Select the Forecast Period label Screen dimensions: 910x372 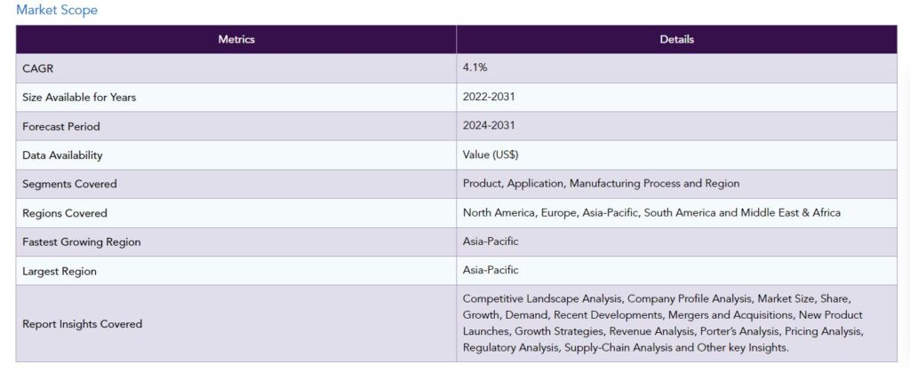pos(61,126)
